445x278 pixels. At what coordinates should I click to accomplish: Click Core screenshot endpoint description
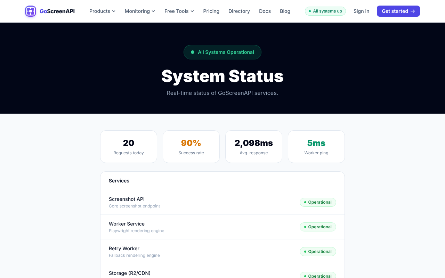[x=135, y=206]
